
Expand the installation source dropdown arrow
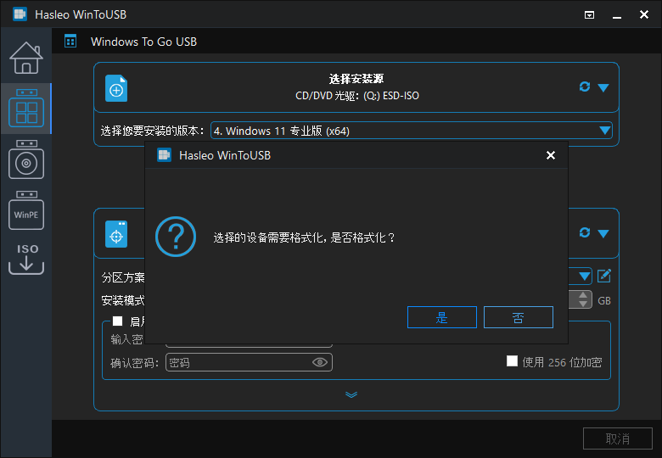[x=603, y=87]
